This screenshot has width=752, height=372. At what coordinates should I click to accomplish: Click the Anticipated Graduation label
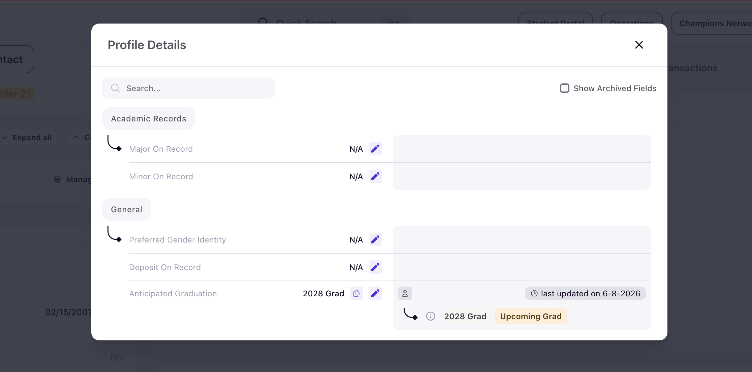(173, 293)
